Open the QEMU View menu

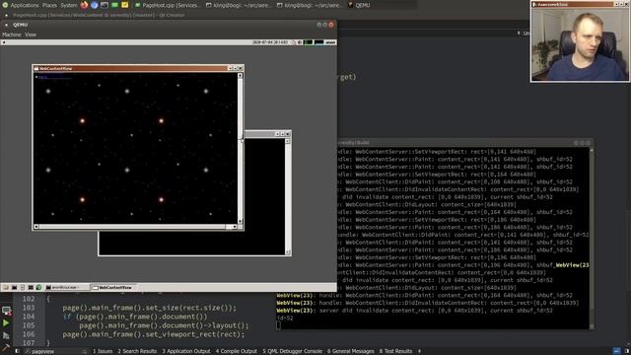31,35
